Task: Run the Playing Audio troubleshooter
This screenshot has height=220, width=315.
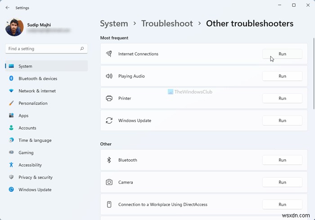Action: 282,76
